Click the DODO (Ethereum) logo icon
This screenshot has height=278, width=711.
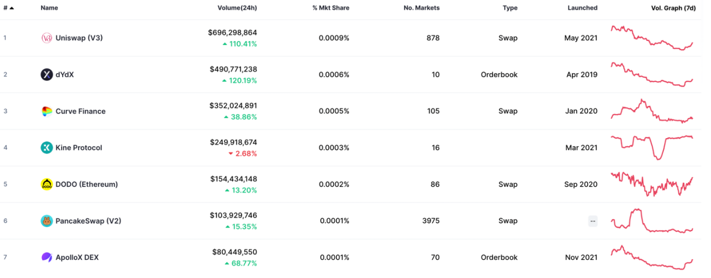[47, 184]
